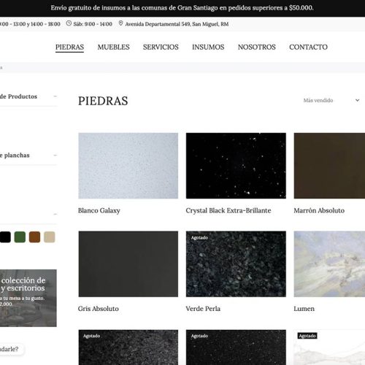Click the Gris Absoluto product name
365x365 pixels.
[x=99, y=309]
